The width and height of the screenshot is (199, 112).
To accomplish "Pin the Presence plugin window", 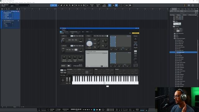I will point(136,28).
